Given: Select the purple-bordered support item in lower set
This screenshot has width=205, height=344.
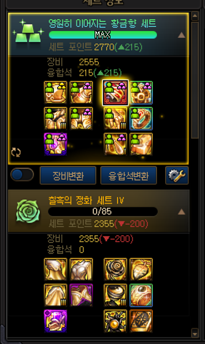Looking at the screenshot, I should (x=55, y=321).
